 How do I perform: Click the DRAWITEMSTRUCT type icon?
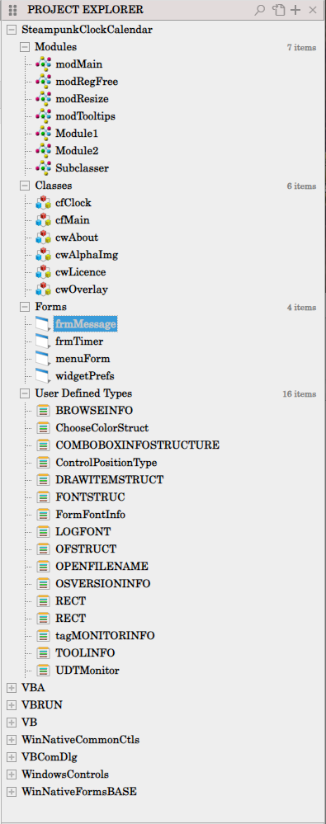pos(44,480)
